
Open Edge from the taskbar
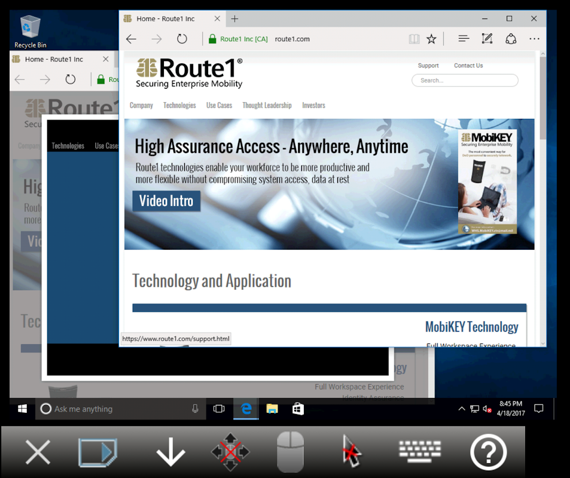point(246,409)
